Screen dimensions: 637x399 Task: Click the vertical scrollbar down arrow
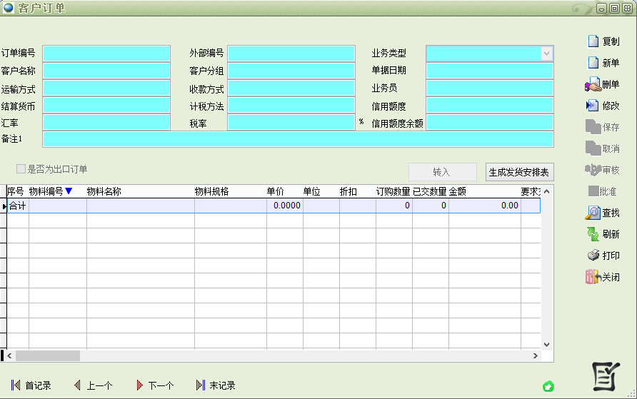point(547,343)
